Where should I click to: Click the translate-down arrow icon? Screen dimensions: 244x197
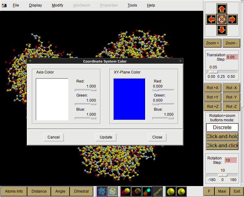coord(222,30)
